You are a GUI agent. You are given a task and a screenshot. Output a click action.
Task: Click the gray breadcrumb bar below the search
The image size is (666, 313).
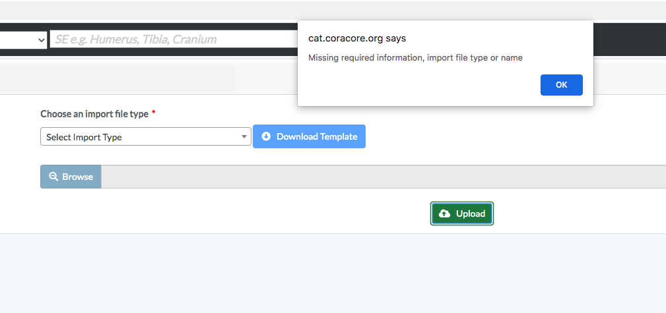point(117,78)
